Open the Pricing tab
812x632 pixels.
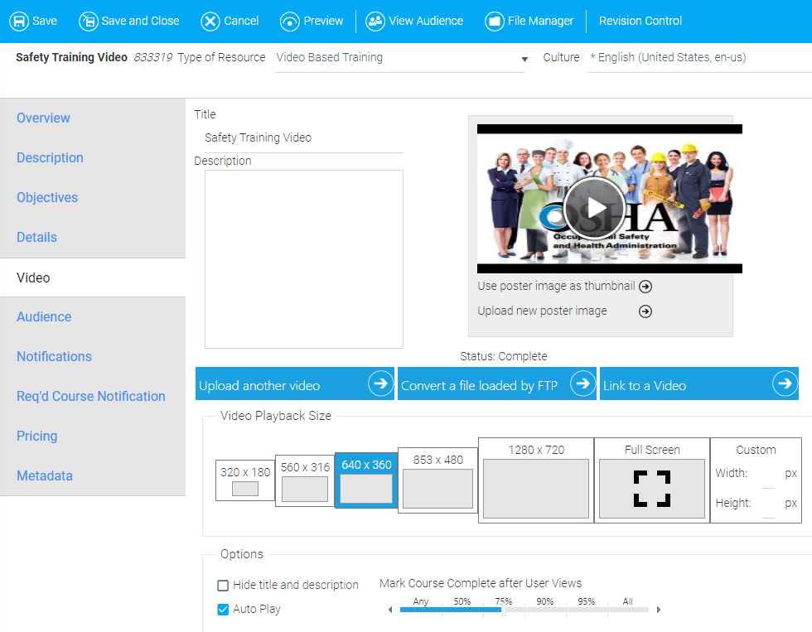pyautogui.click(x=37, y=436)
